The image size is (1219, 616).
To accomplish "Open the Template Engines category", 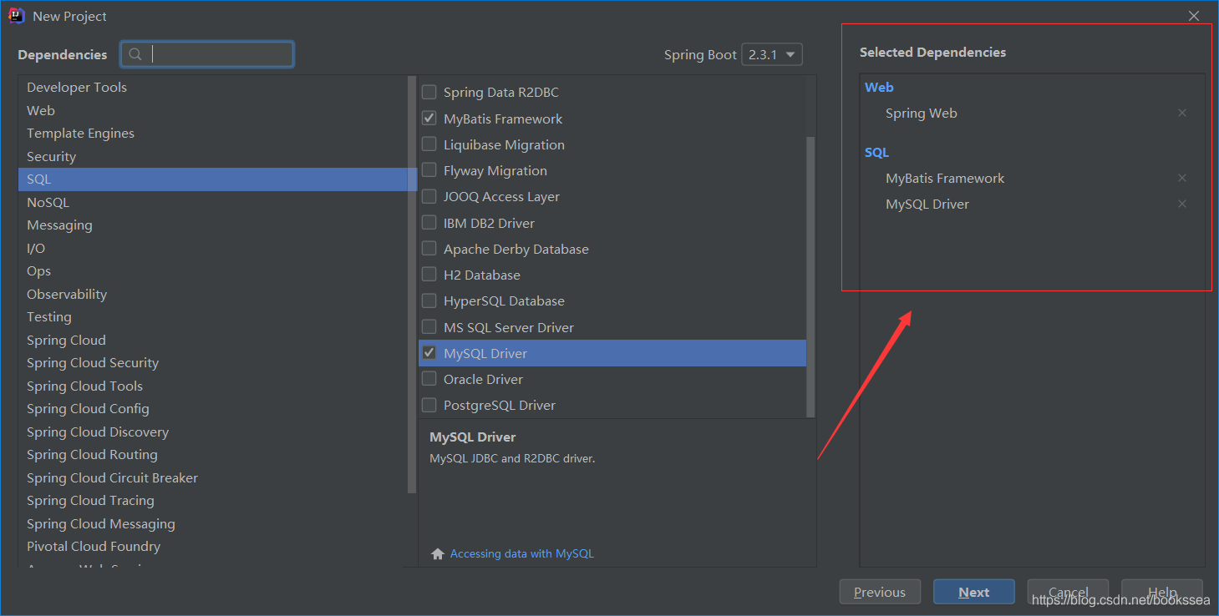I will pos(212,133).
